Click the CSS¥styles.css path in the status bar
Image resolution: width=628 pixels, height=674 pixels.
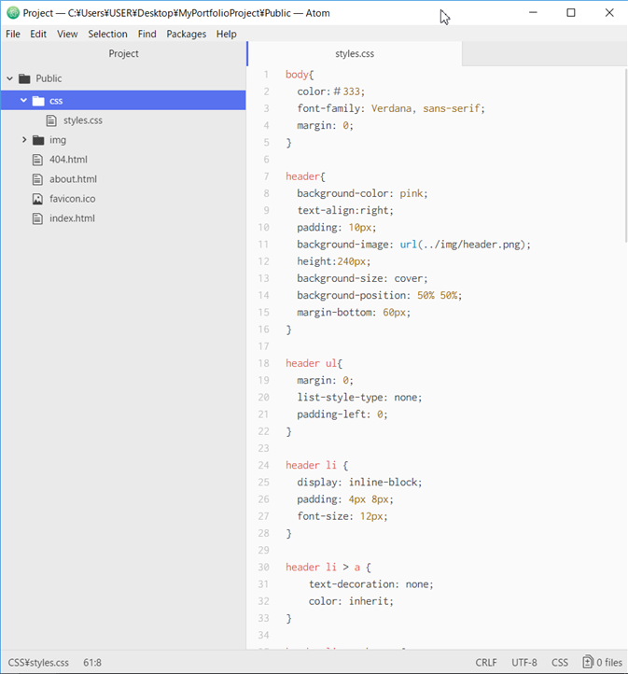point(38,663)
